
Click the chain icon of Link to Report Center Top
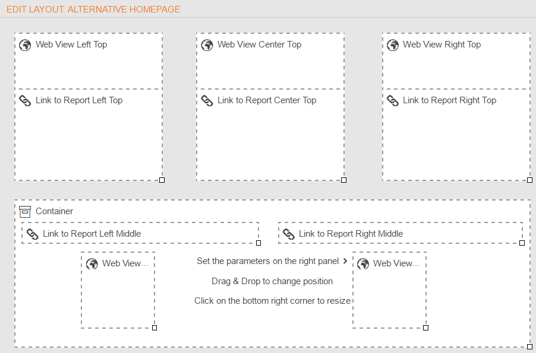[207, 101]
